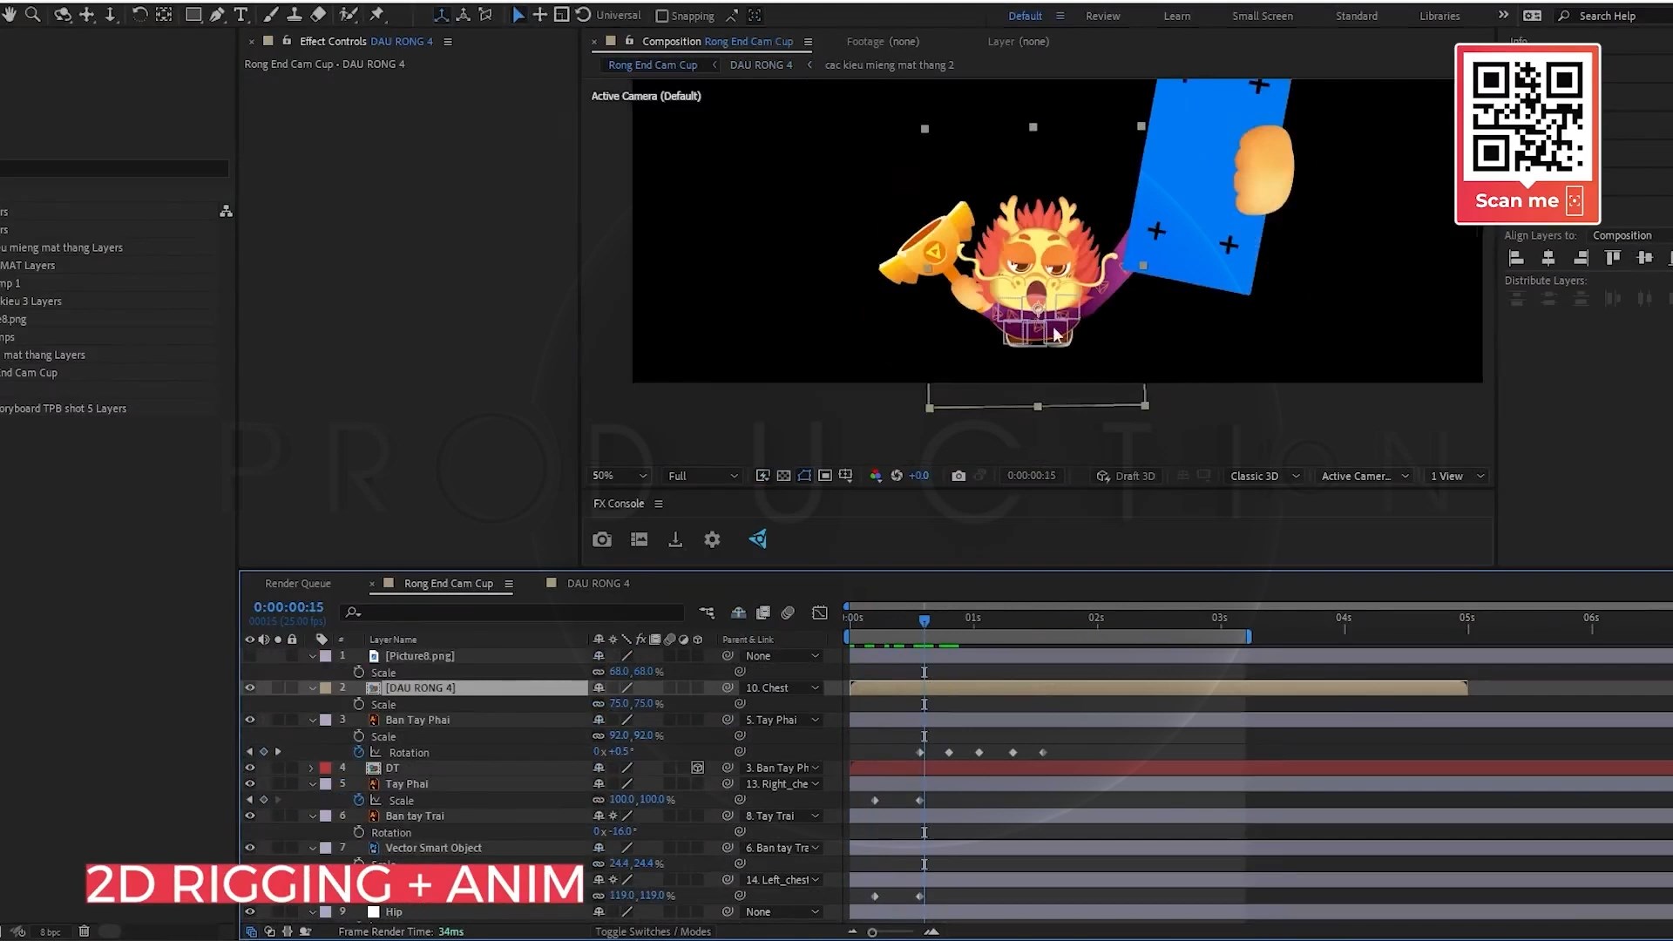The image size is (1673, 941).
Task: Open FX Console settings gear
Action: (712, 539)
